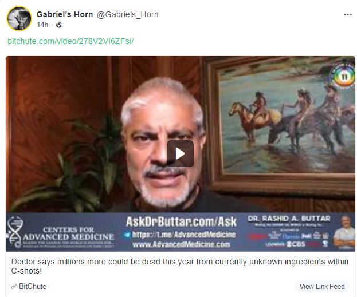Open the three-dot post options menu
The height and width of the screenshot is (297, 357).
[348, 14]
